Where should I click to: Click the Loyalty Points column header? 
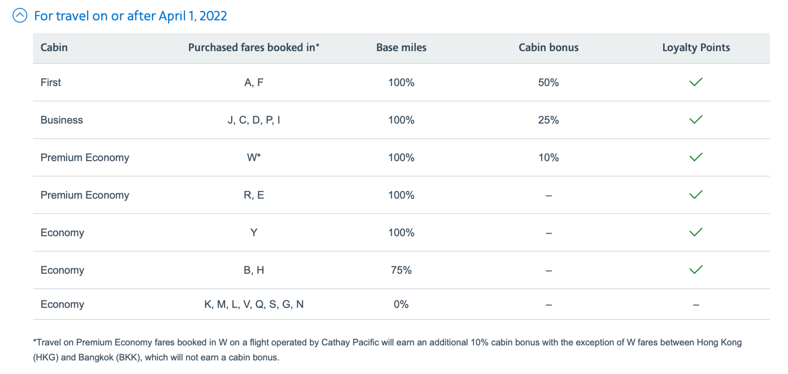(x=696, y=48)
